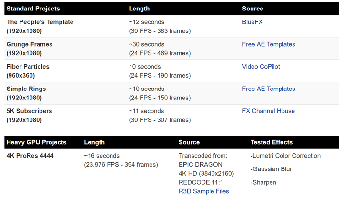
Task: Click the Gaussian Blur effect text
Action: click(271, 169)
